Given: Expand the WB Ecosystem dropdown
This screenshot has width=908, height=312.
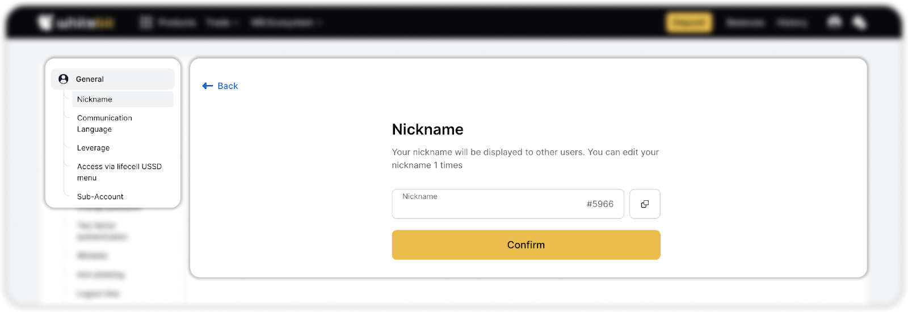Looking at the screenshot, I should [287, 23].
